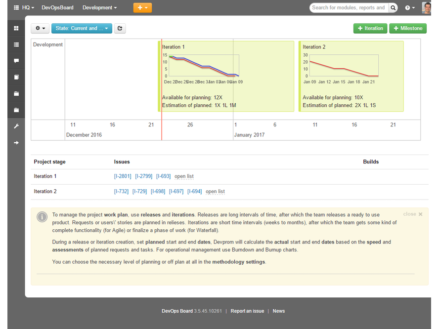The width and height of the screenshot is (439, 329).
Task: Close the work plan info panel
Action: pos(413,214)
